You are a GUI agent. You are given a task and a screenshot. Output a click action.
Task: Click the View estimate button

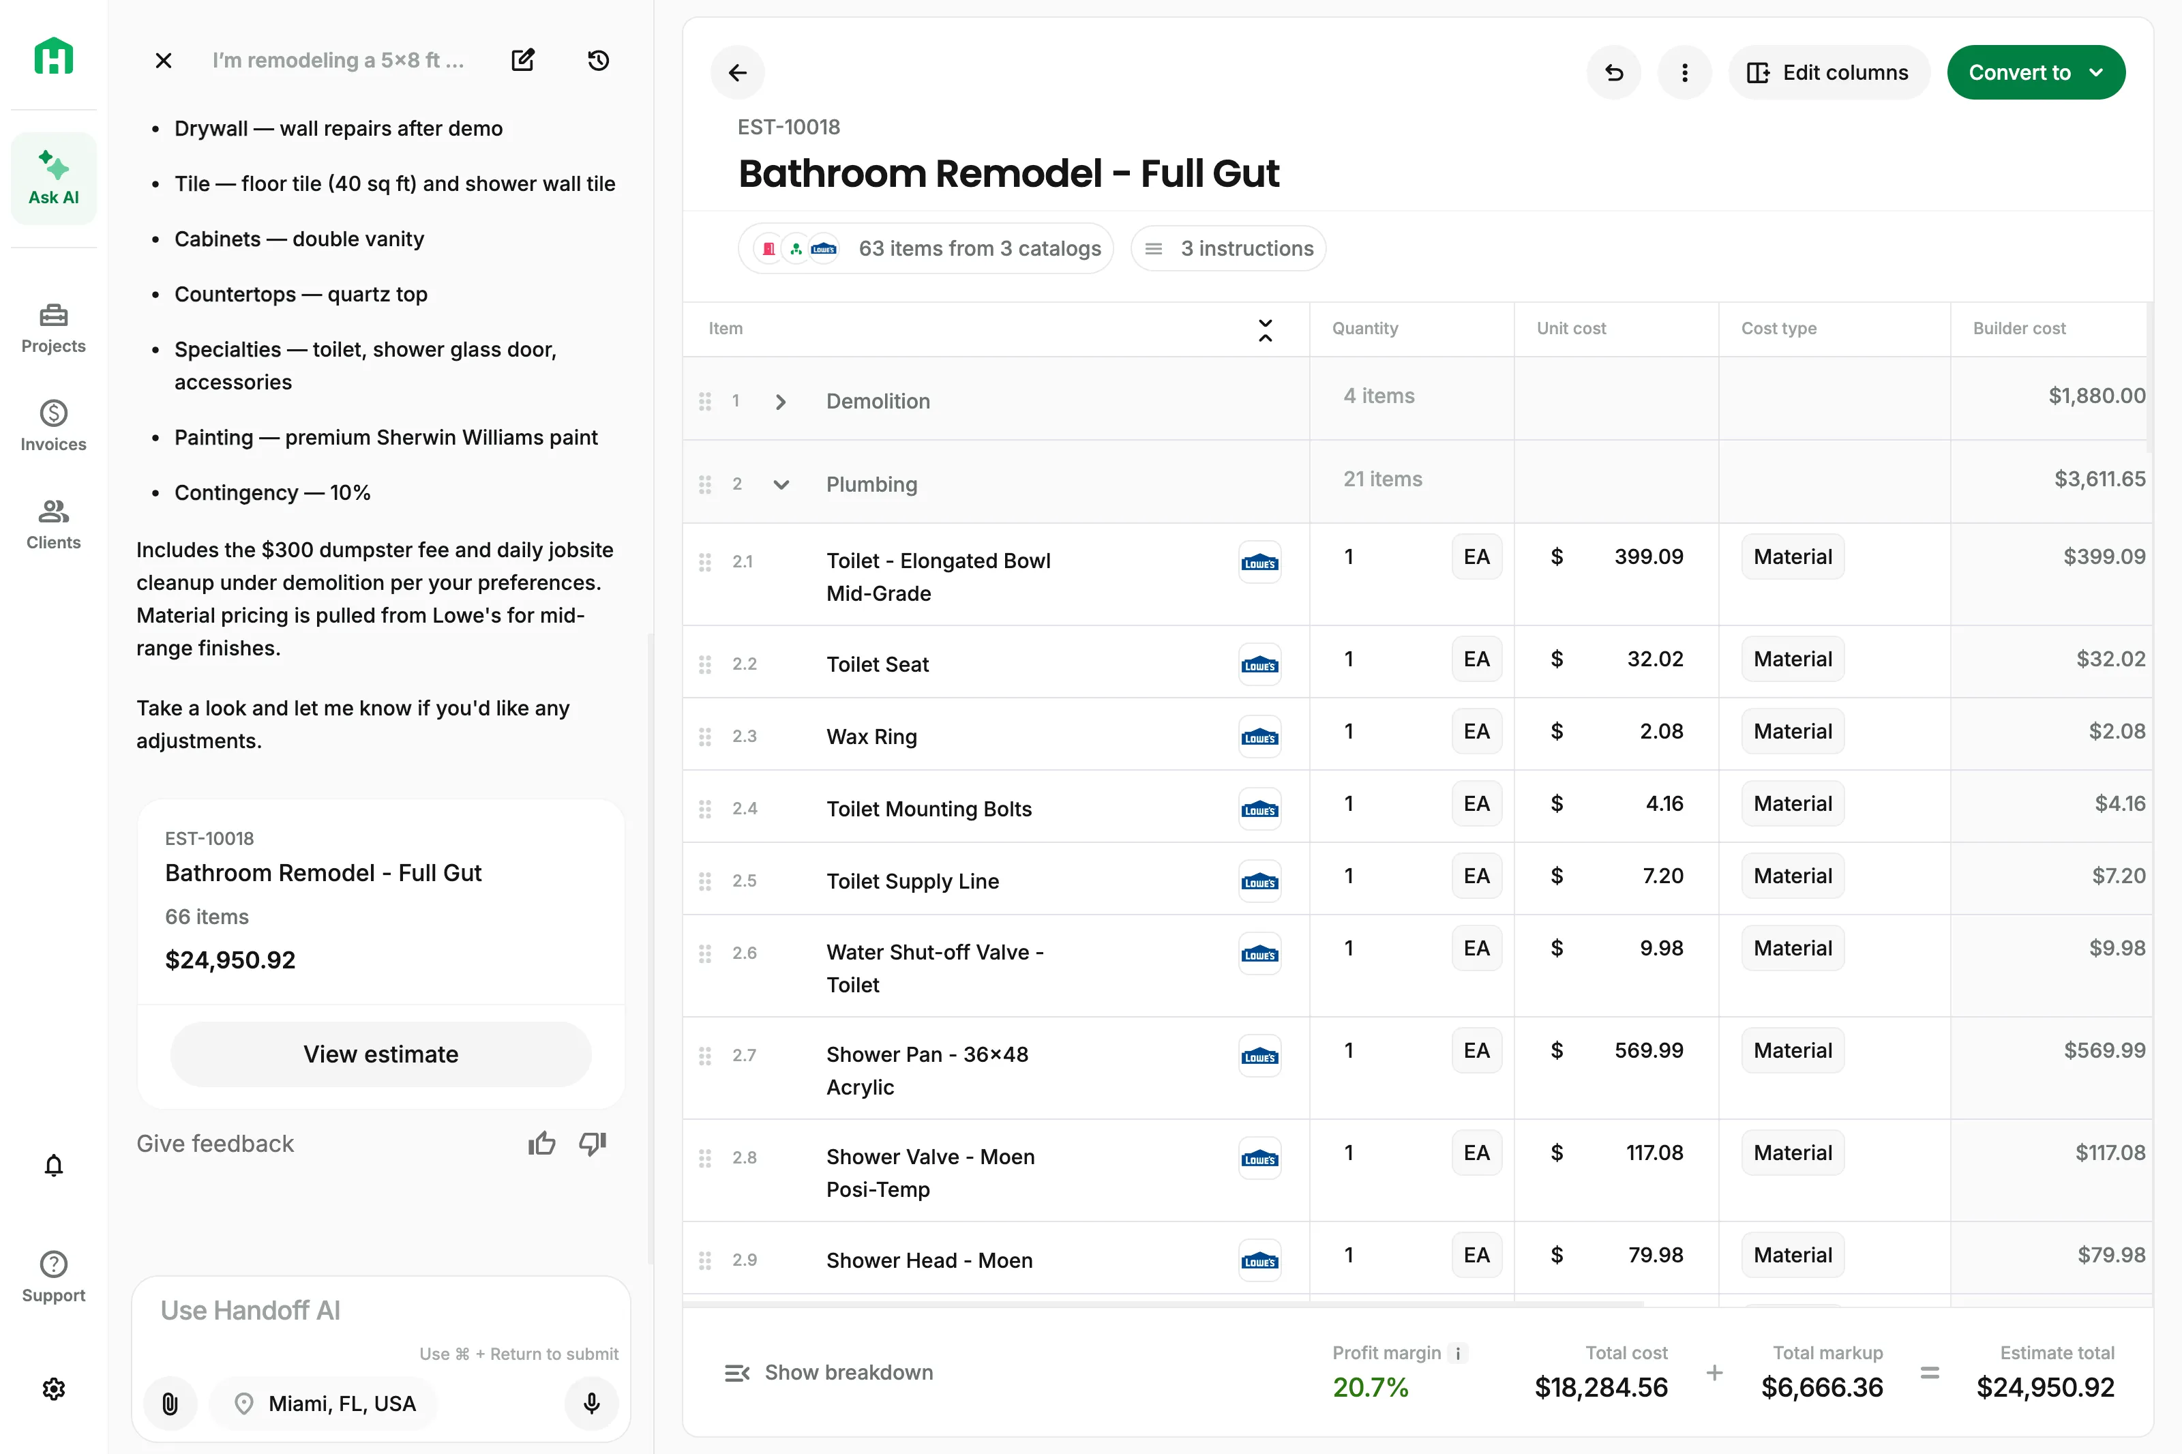pos(380,1054)
